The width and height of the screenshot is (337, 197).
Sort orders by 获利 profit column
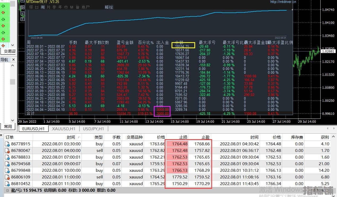tap(318, 137)
